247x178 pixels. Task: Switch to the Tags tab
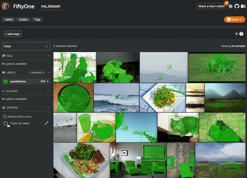37,19
